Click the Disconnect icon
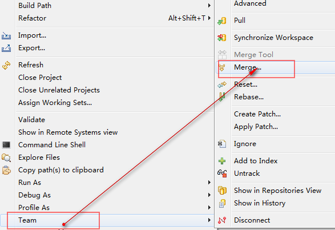Viewport: 335px width, 230px height. [x=222, y=220]
